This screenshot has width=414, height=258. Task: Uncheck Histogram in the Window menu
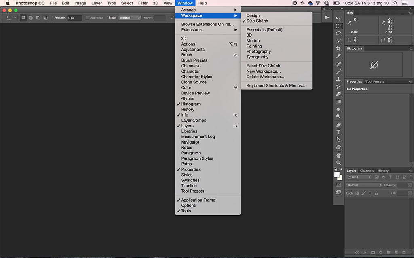point(190,104)
